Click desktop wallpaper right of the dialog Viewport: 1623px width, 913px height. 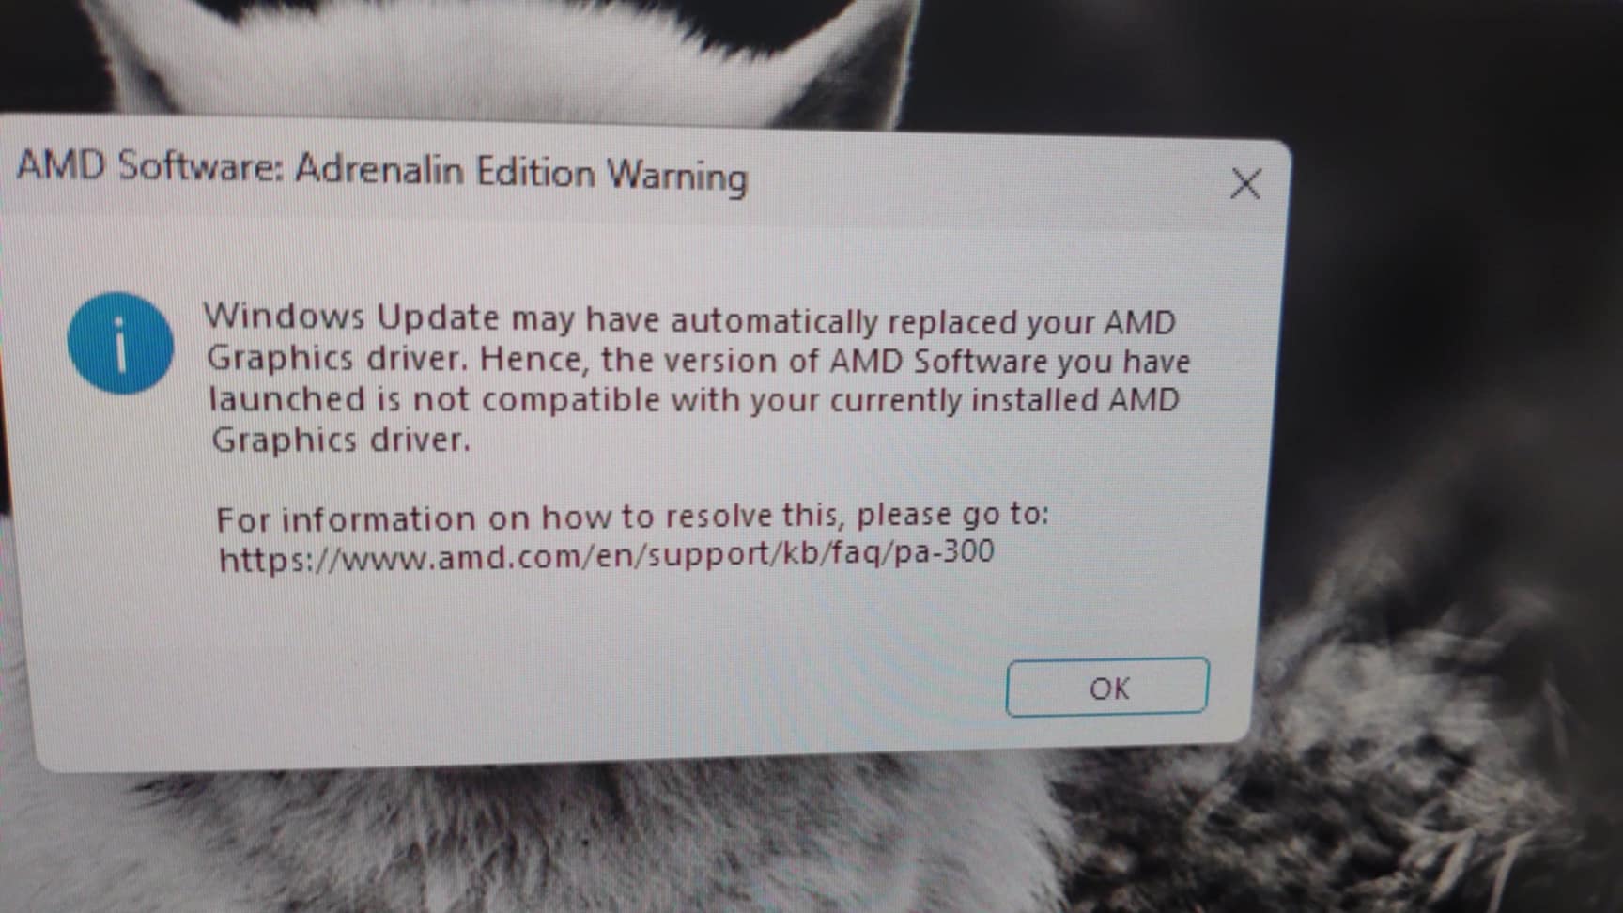coord(1446,376)
